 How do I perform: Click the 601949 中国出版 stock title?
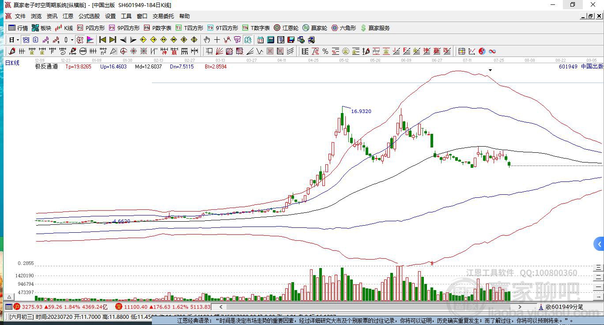(581, 67)
